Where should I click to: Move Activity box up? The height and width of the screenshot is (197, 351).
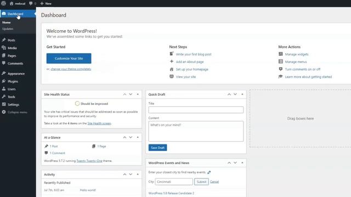coord(124,174)
